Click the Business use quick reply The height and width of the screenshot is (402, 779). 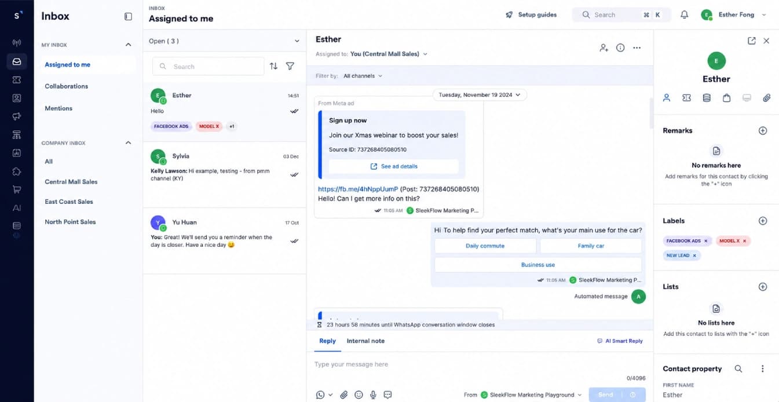pyautogui.click(x=538, y=265)
